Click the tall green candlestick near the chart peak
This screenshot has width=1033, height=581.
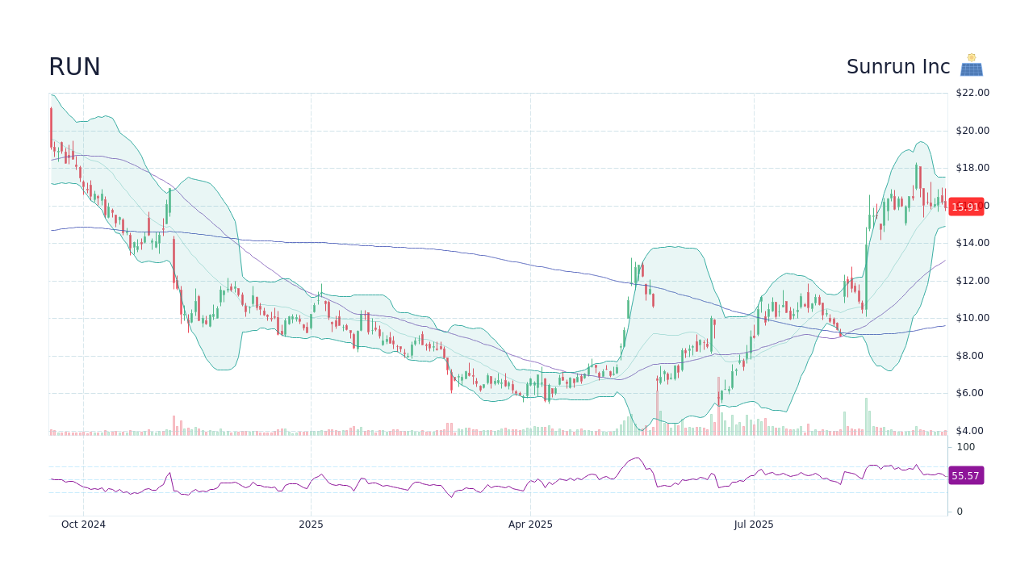(x=918, y=178)
